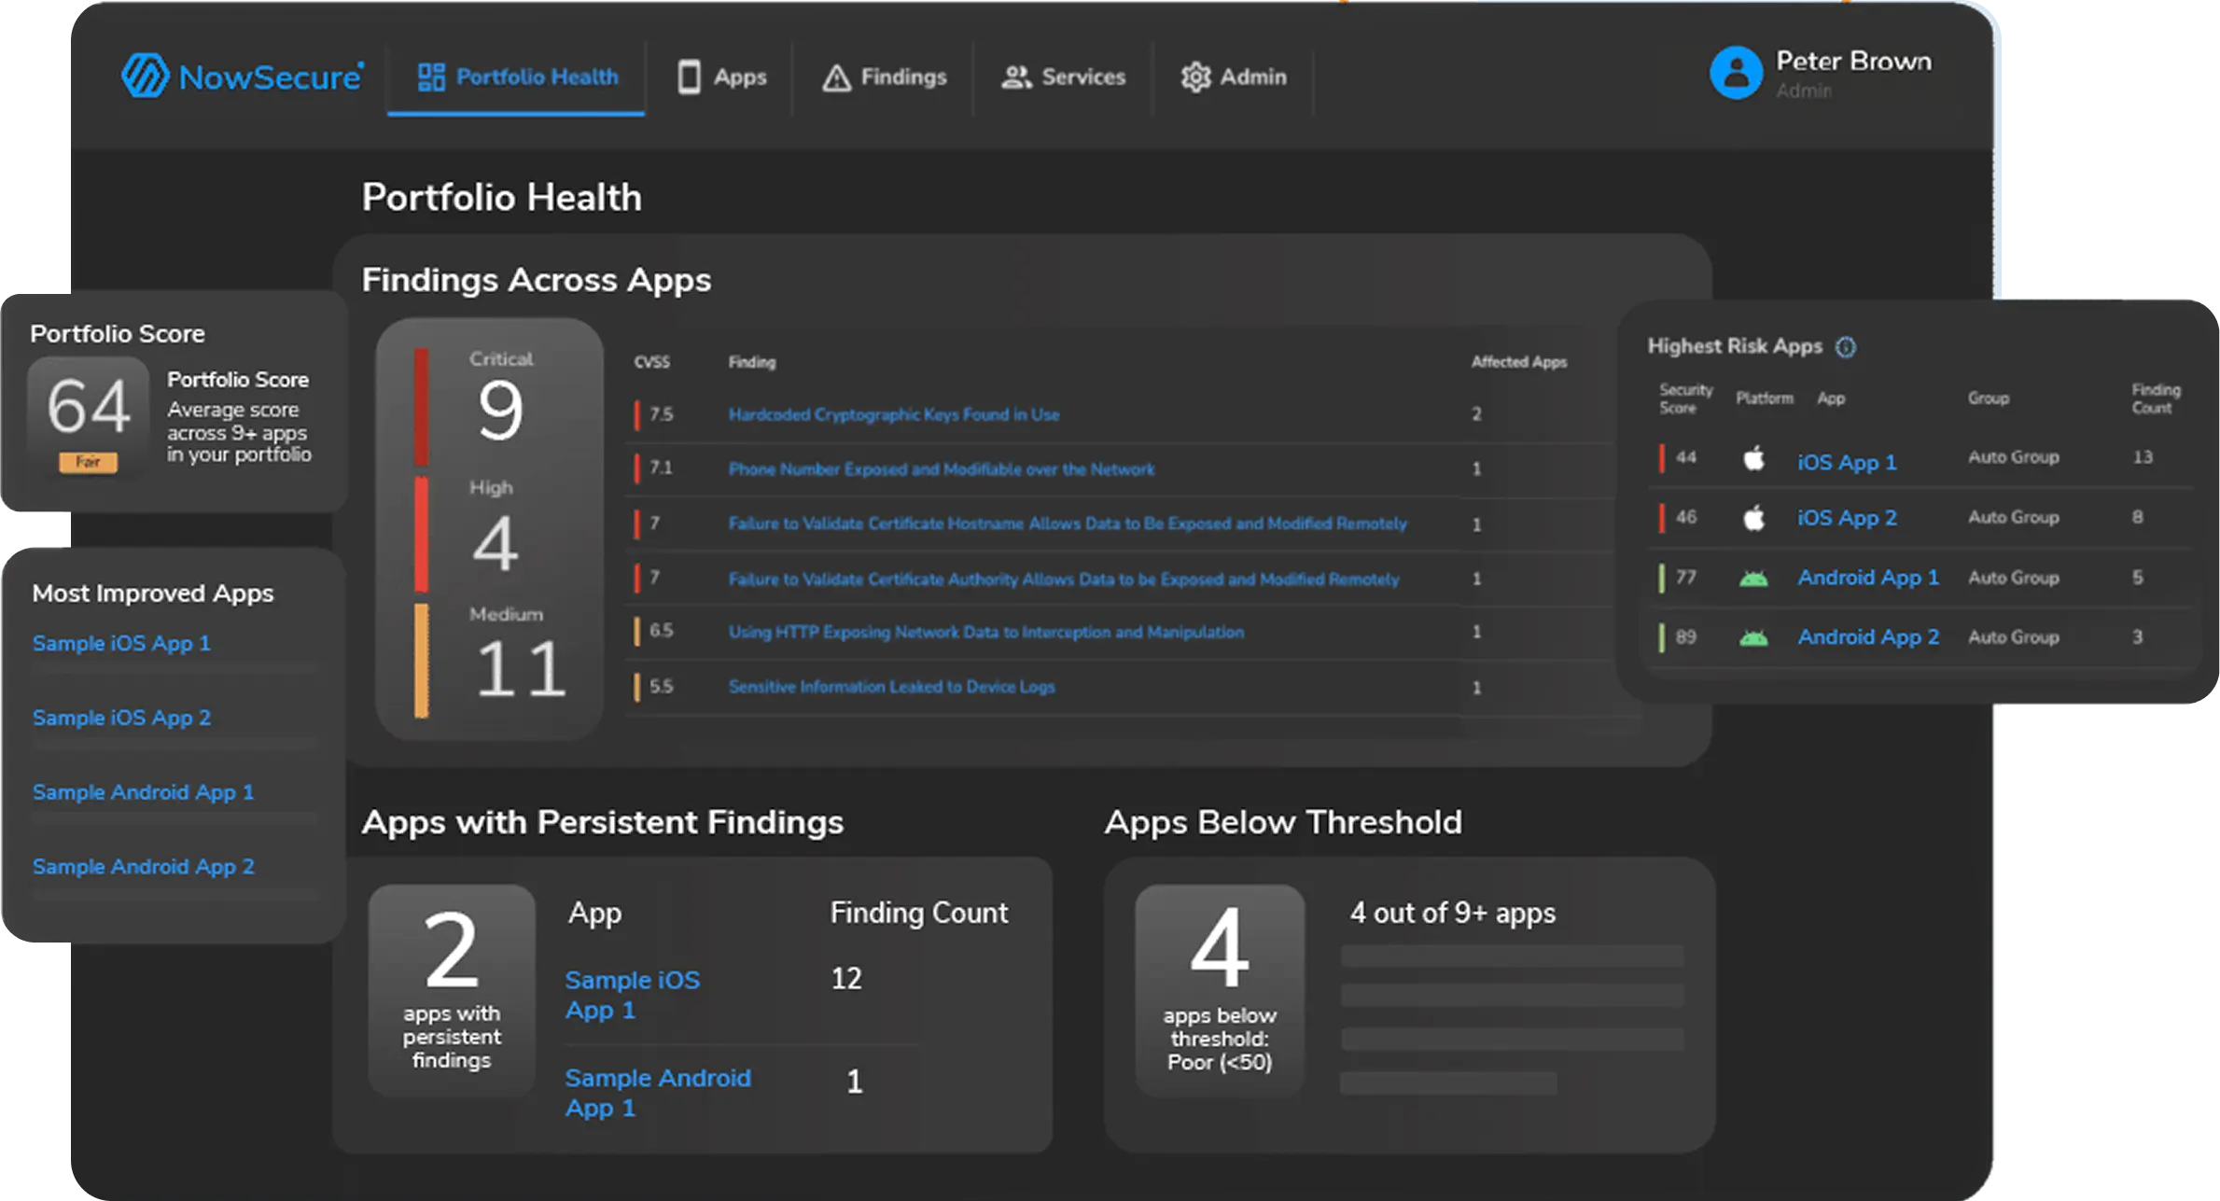Click the Android platform icon for Android App 1

tap(1753, 579)
